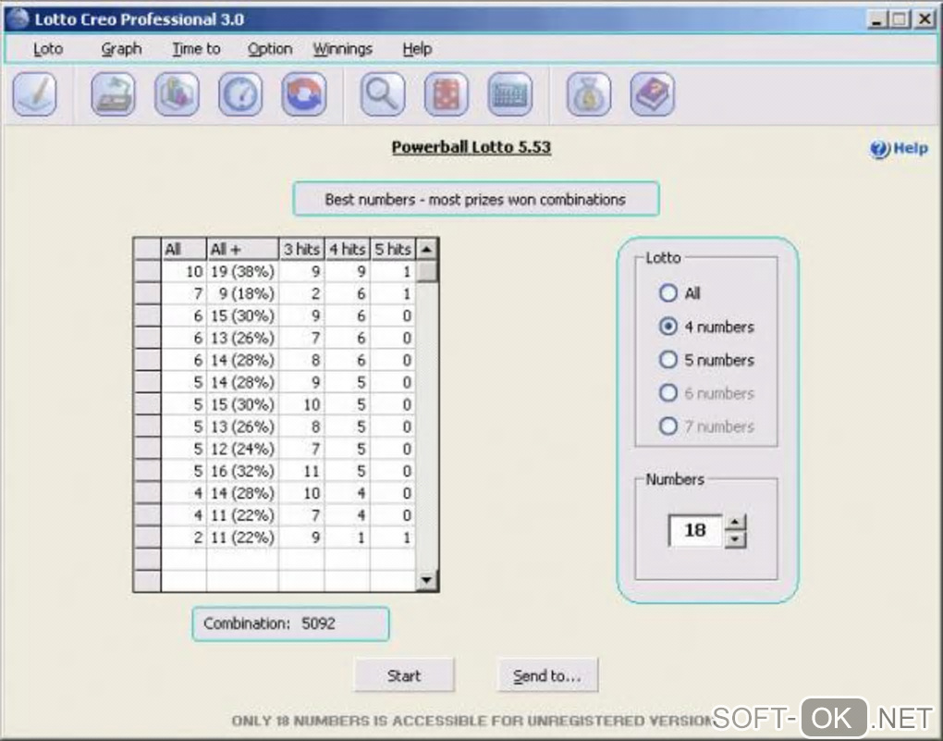Open the Time to menu
The image size is (943, 741).
pos(196,49)
